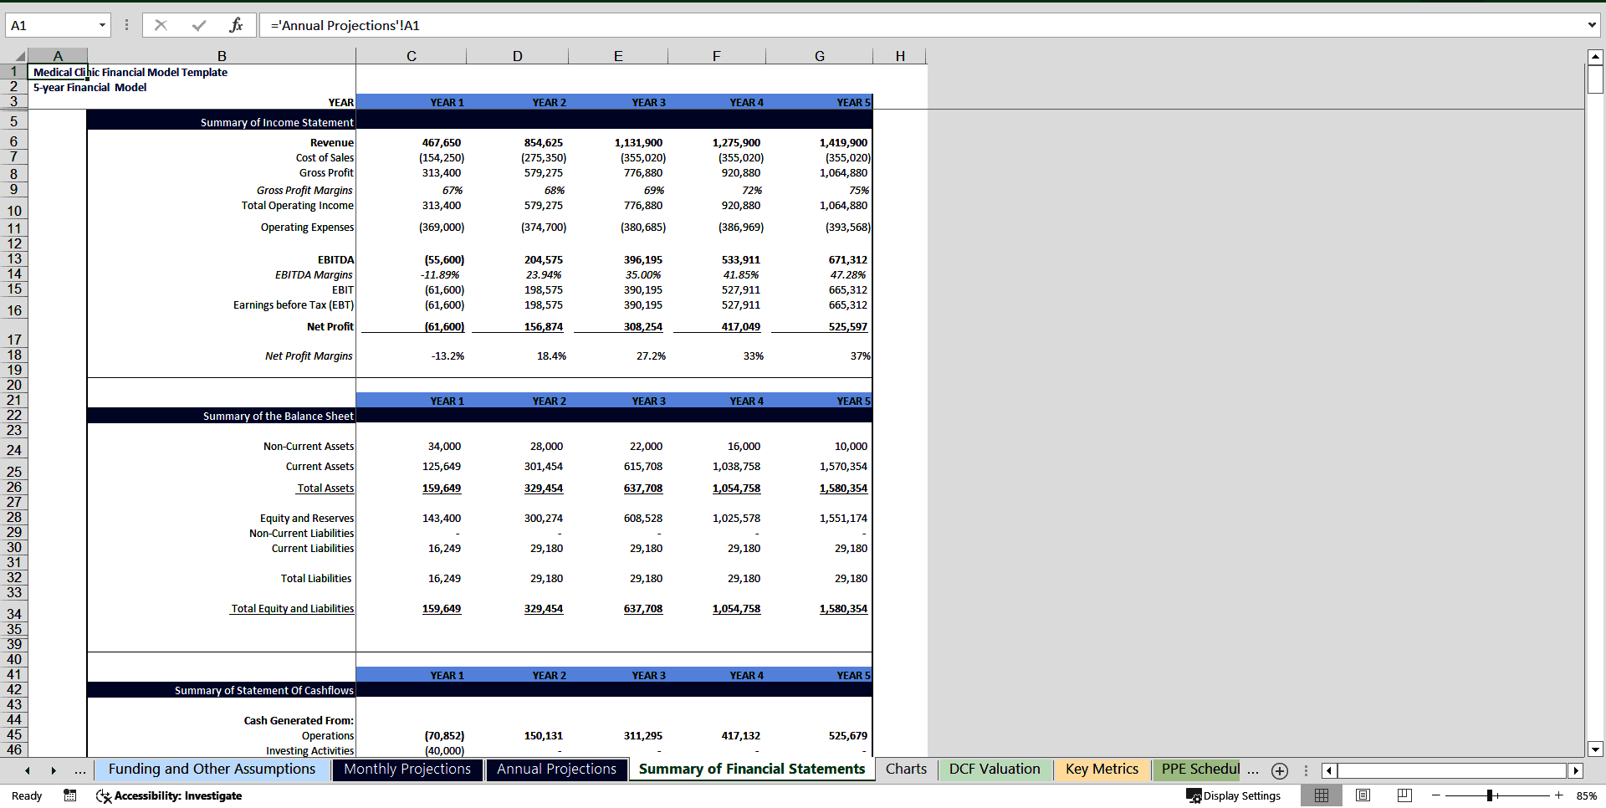Click vertical scrollbar up arrow

(x=1595, y=57)
